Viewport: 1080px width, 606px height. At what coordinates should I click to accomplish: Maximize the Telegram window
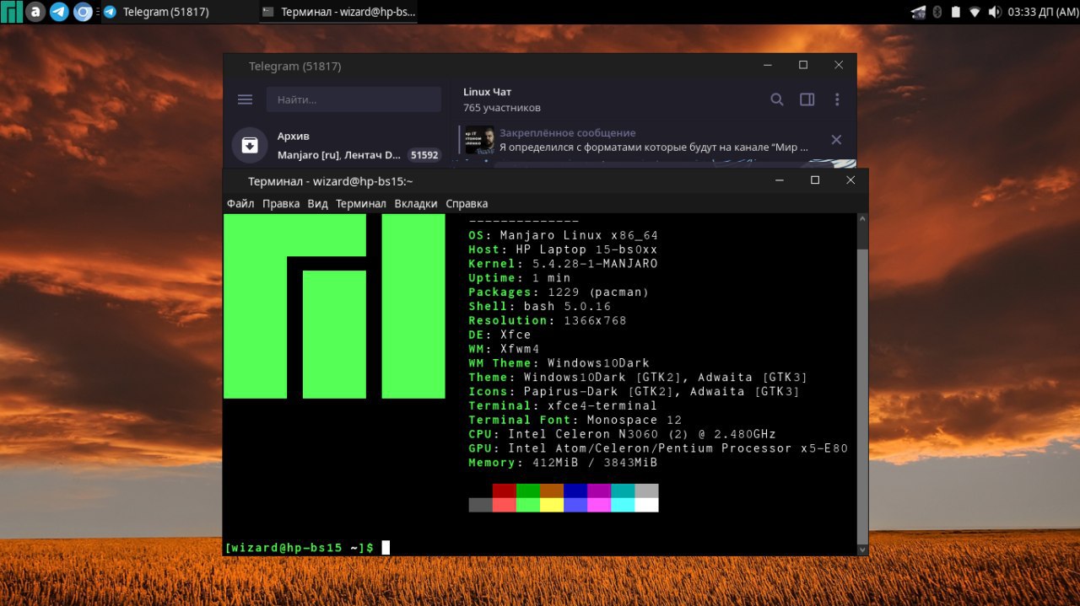tap(803, 66)
